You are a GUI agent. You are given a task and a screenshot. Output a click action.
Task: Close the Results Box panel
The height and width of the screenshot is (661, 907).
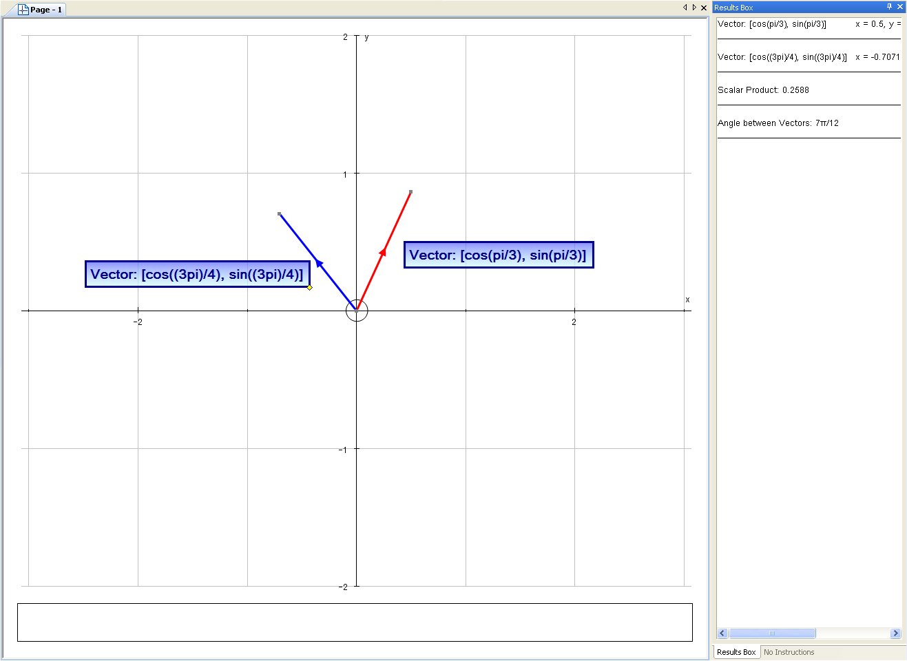[x=899, y=7]
